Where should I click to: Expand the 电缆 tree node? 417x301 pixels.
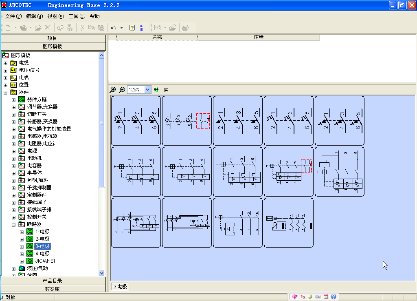tap(6, 63)
